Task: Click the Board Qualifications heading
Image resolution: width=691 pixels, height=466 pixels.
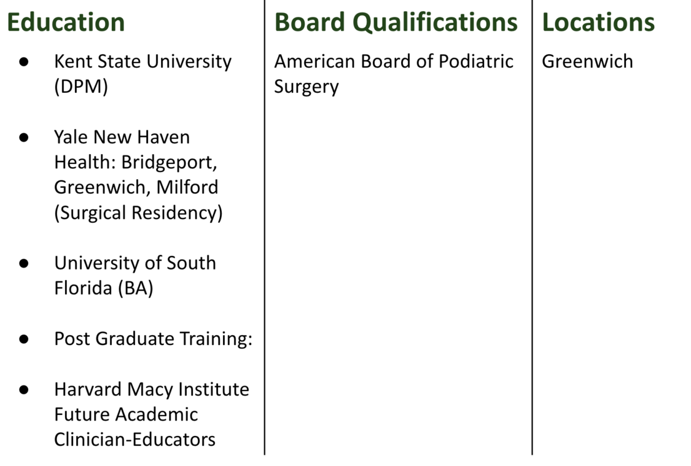Action: tap(396, 22)
